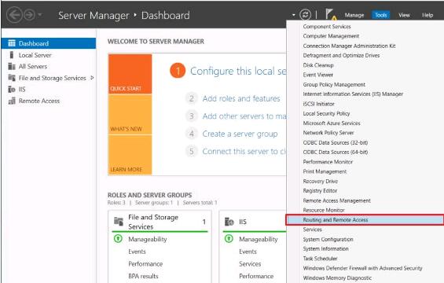Click the File and Storage Services tile icon

[119, 222]
